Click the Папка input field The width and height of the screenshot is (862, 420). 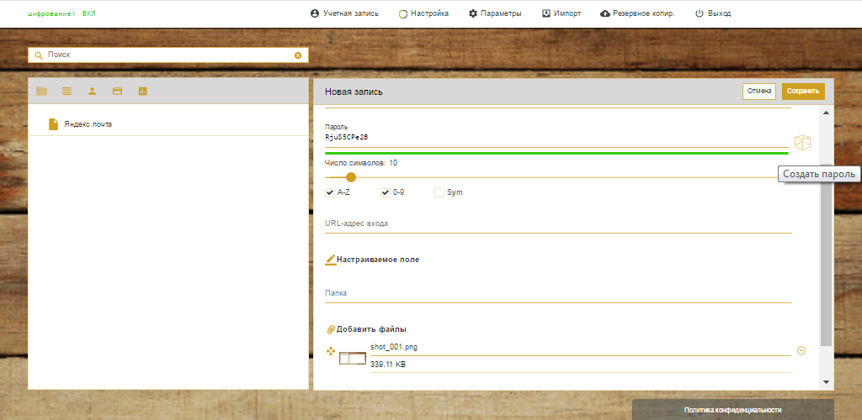click(x=558, y=293)
